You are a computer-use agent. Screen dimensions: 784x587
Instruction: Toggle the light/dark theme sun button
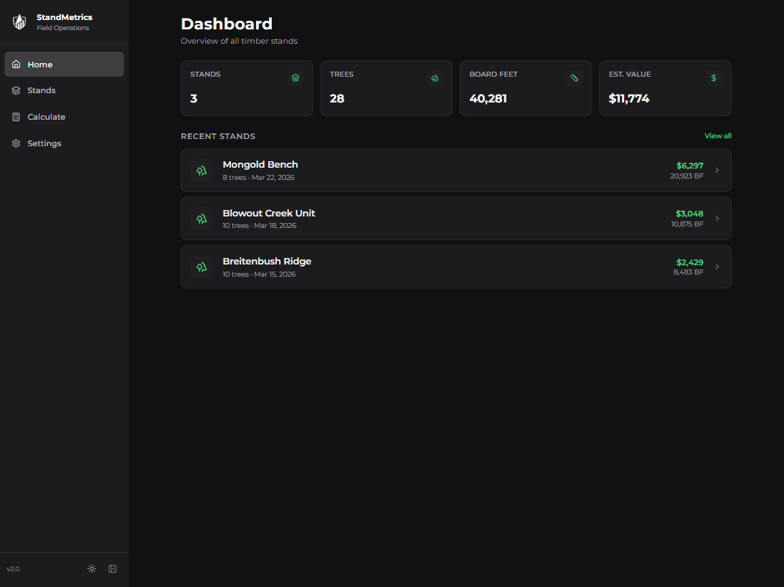(92, 569)
